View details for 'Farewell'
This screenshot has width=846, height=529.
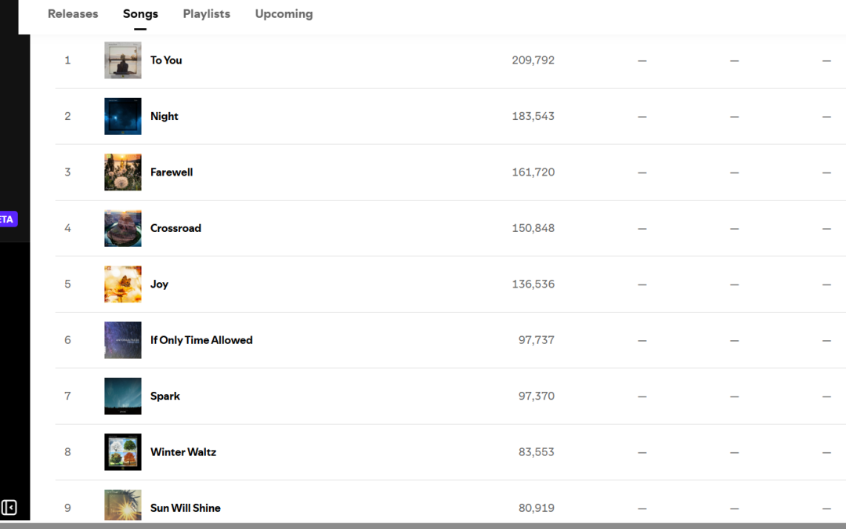pyautogui.click(x=172, y=172)
